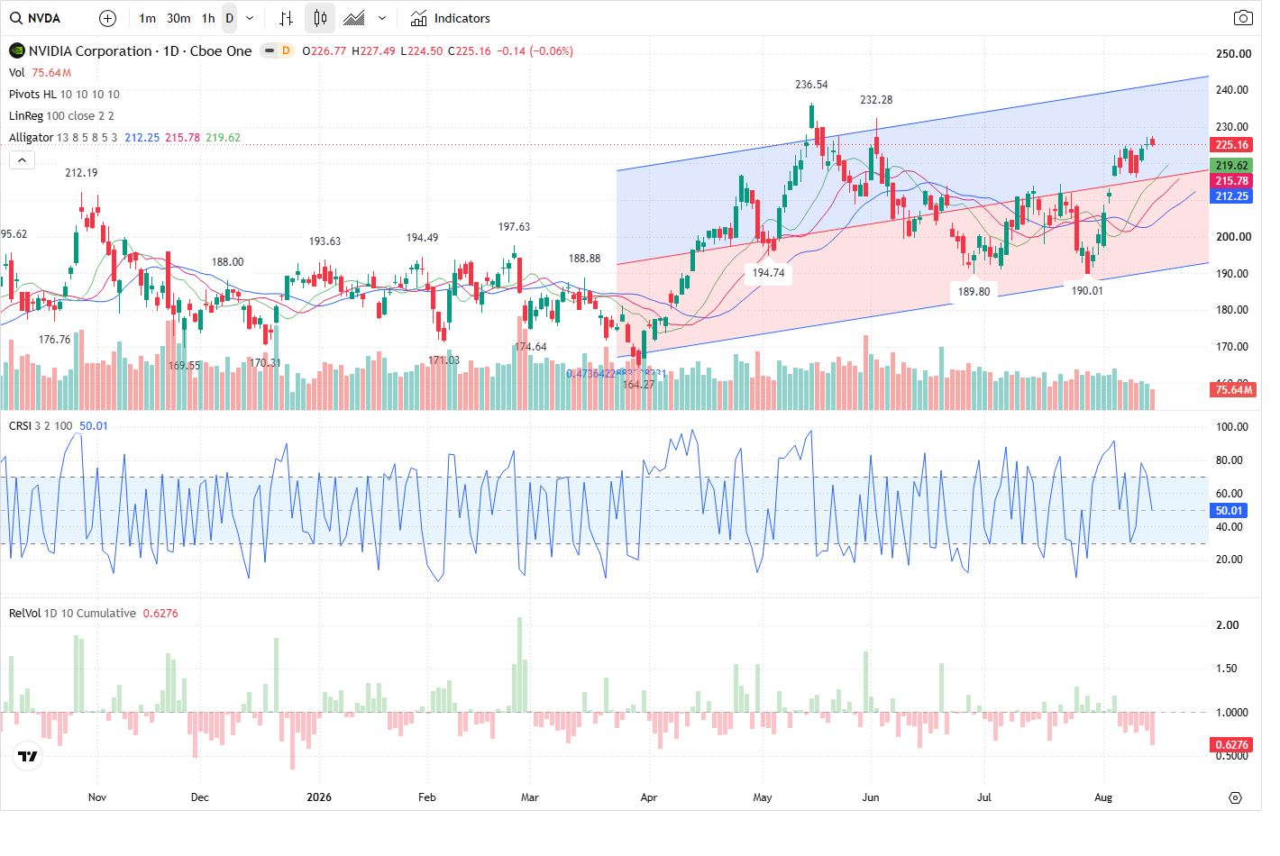
Task: Click the Feb label on time axis
Action: [427, 797]
